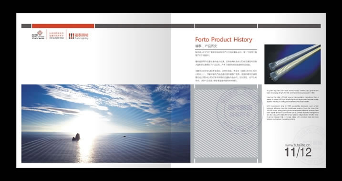Select the first Chinese paragraph text
The height and width of the screenshot is (181, 342).
pos(226,53)
